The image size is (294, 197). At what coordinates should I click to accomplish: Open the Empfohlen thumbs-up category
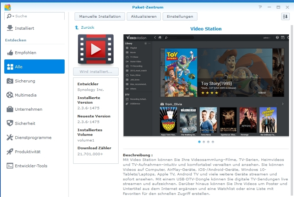coord(10,53)
